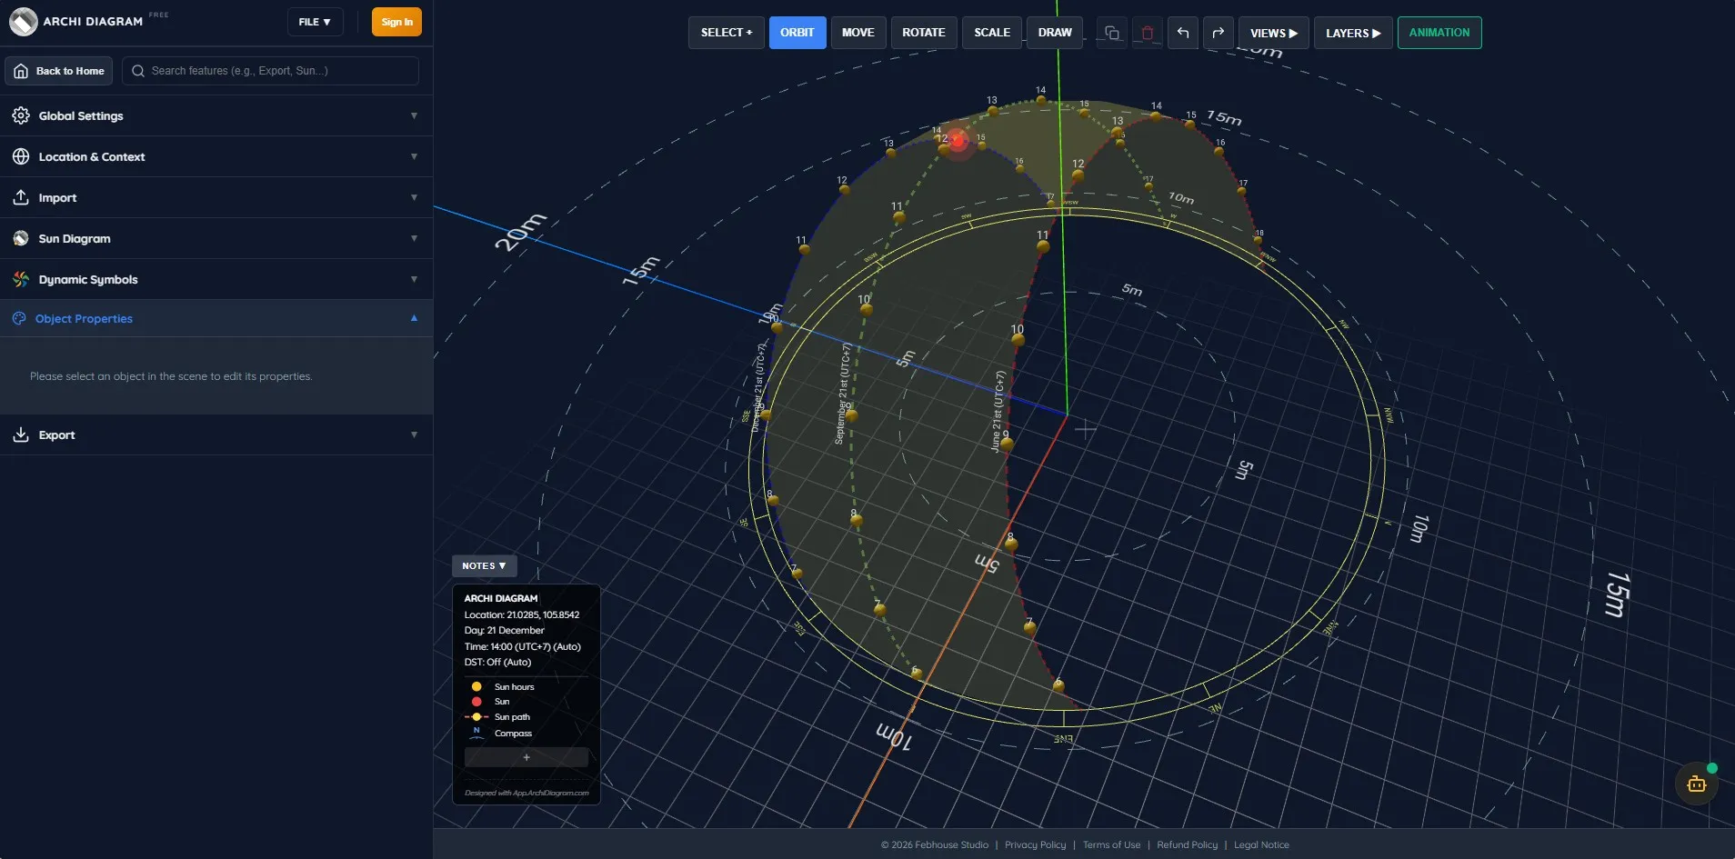Open the assistant robot chat icon
This screenshot has height=859, width=1735.
[1697, 784]
